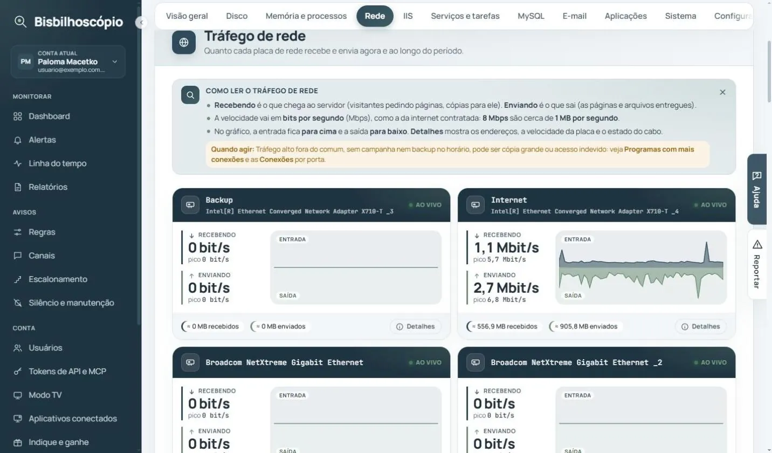Expand the Paloma Macetko account switcher

pos(68,61)
